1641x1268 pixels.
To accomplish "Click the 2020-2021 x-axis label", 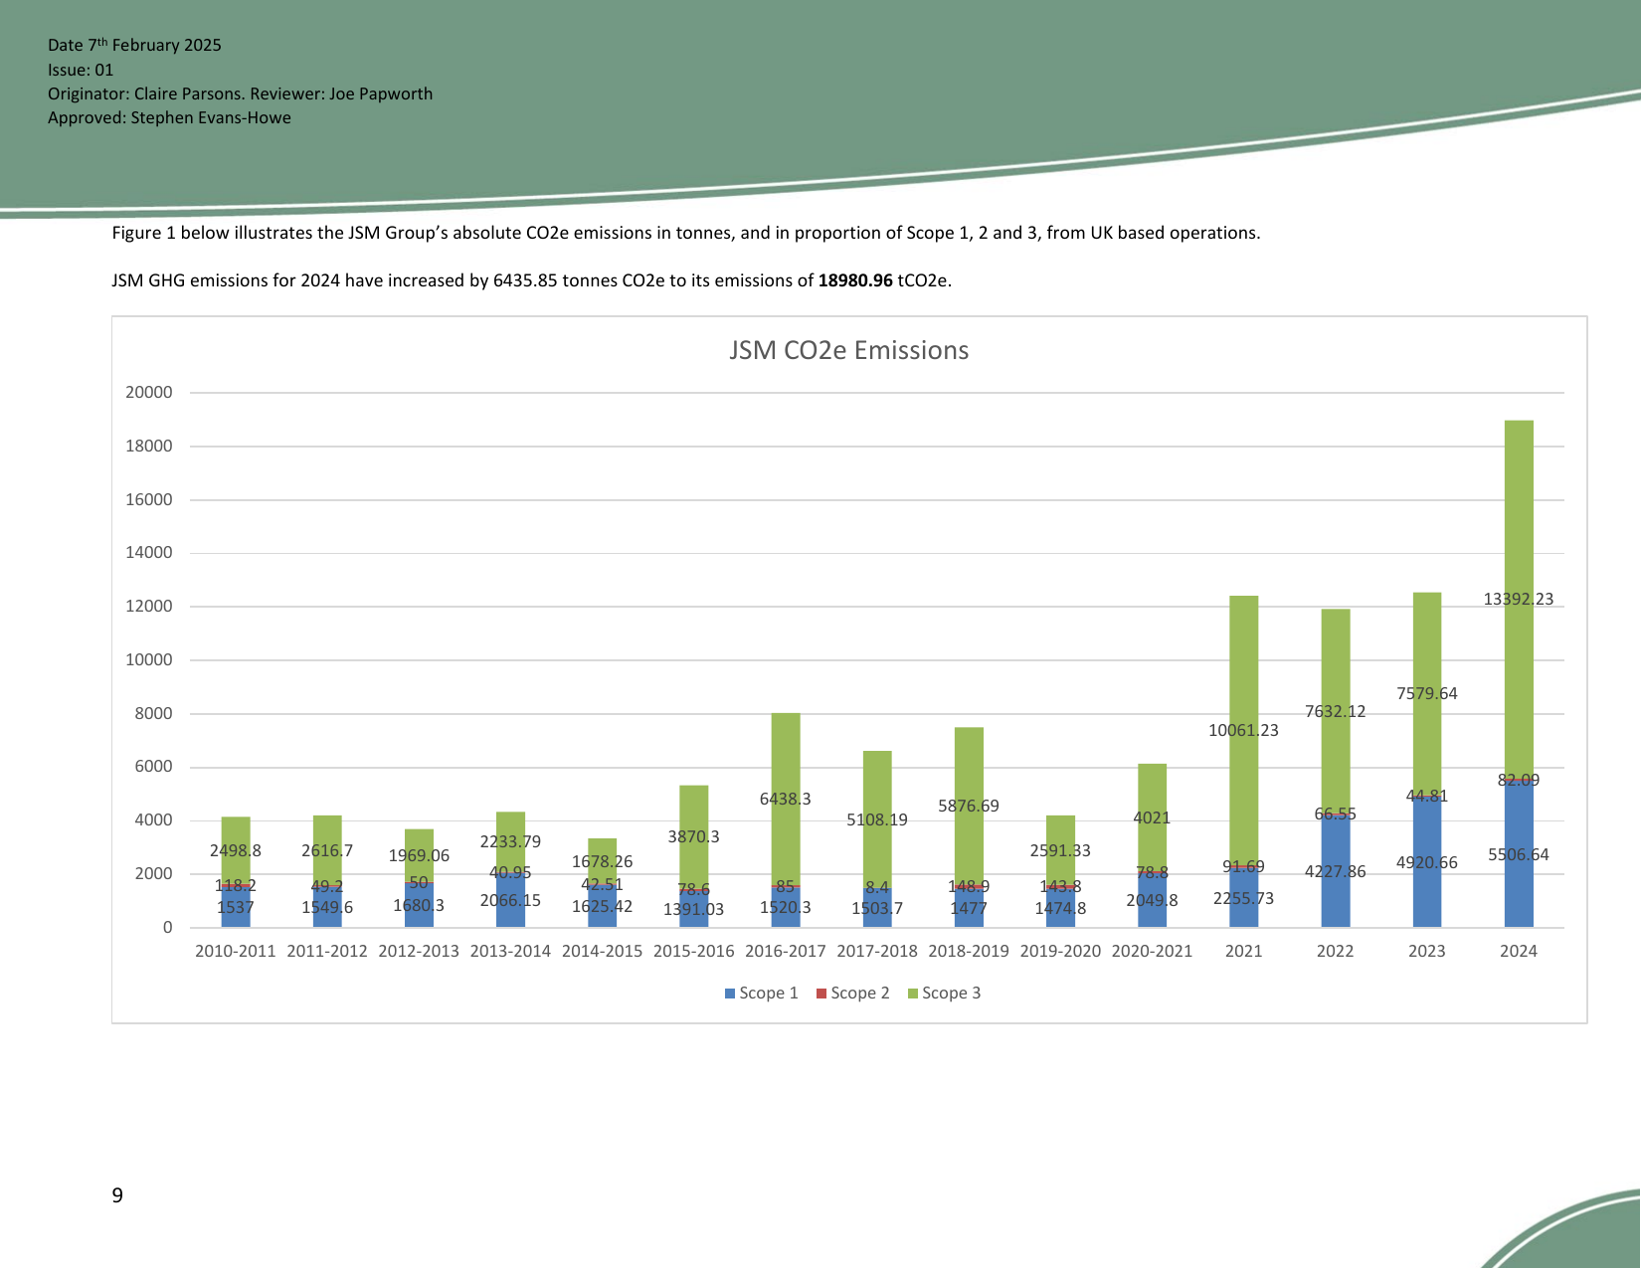I will (x=1152, y=951).
